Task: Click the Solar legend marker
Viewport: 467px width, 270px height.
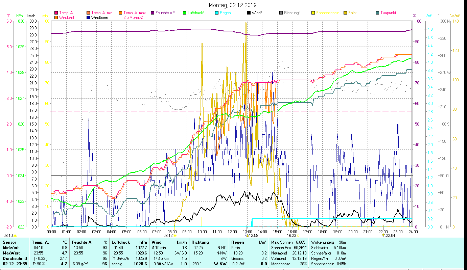Action: click(x=345, y=13)
